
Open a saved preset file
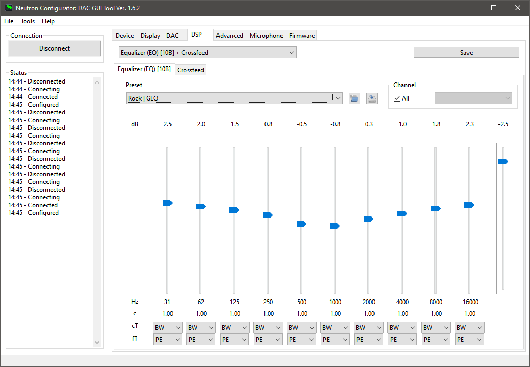click(354, 98)
